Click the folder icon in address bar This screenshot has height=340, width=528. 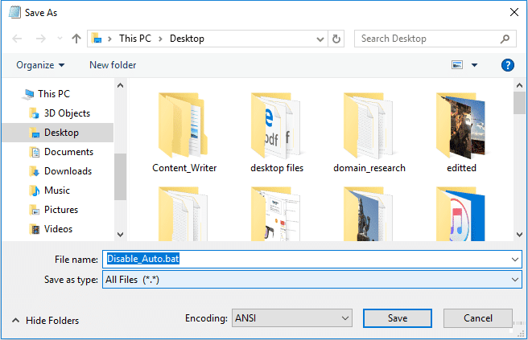click(x=97, y=39)
